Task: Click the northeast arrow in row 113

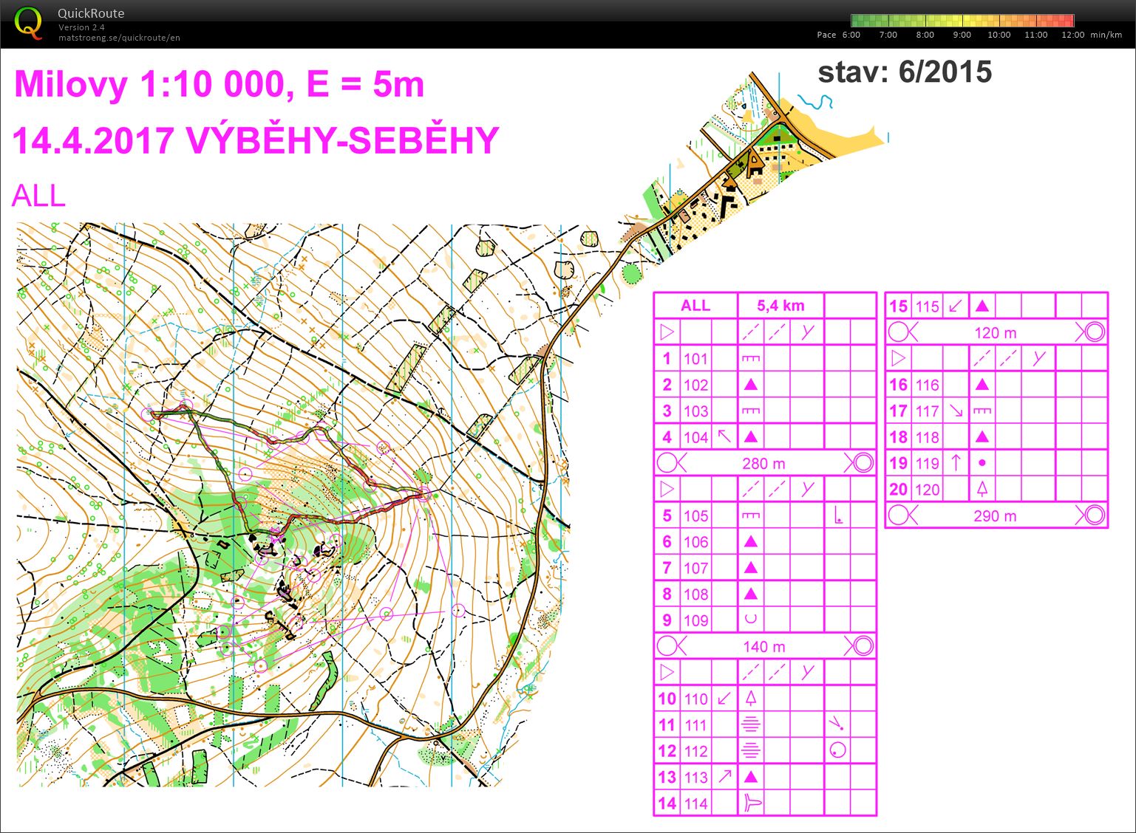Action: (x=724, y=776)
